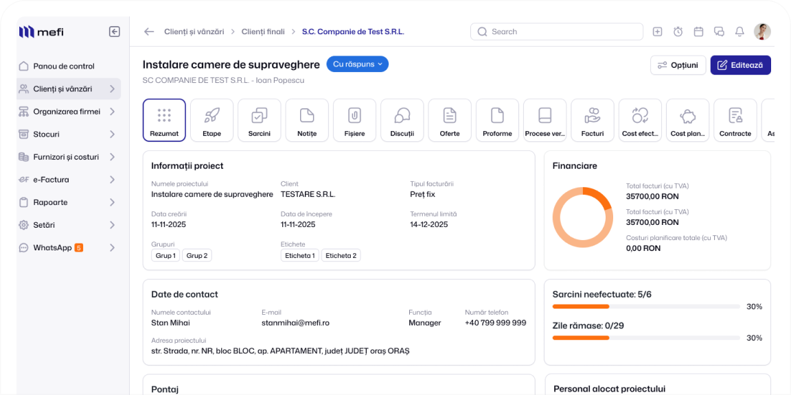Click the S.C. Companie de Test S.R.L. breadcrumb

point(353,32)
